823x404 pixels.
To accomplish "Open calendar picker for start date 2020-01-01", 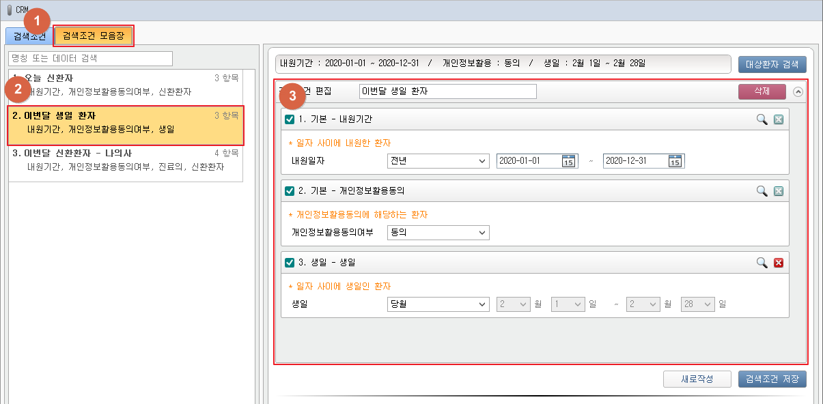I will 568,161.
